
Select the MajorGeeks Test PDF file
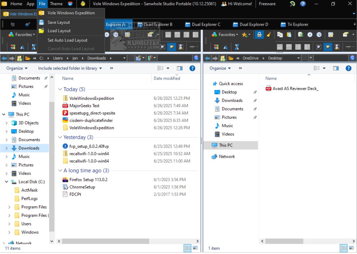pyautogui.click(x=84, y=106)
